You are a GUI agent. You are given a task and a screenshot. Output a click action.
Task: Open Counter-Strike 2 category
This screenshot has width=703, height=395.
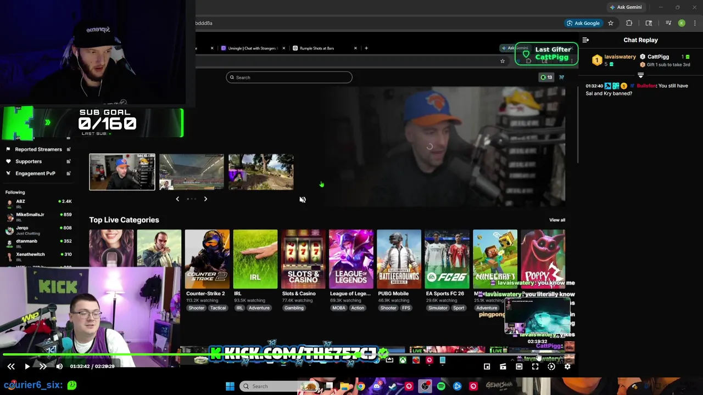click(207, 259)
